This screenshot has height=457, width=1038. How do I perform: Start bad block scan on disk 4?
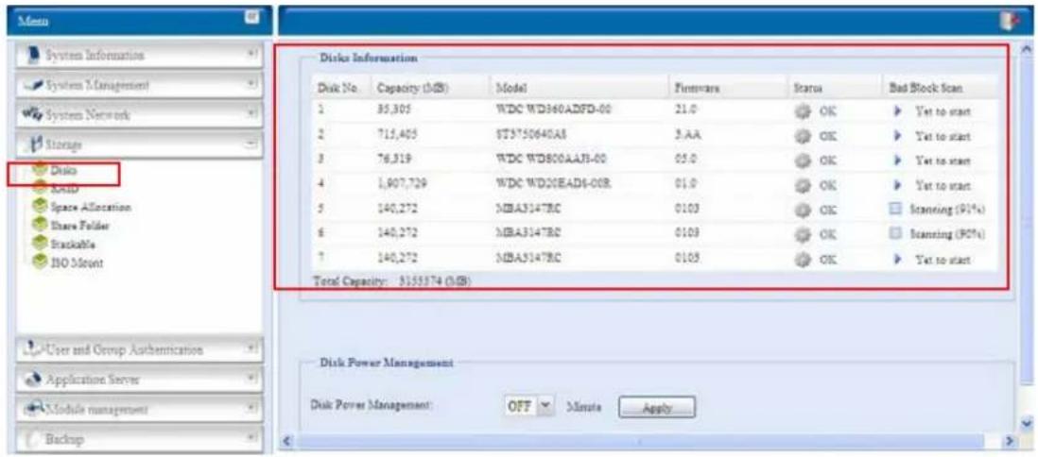point(898,185)
